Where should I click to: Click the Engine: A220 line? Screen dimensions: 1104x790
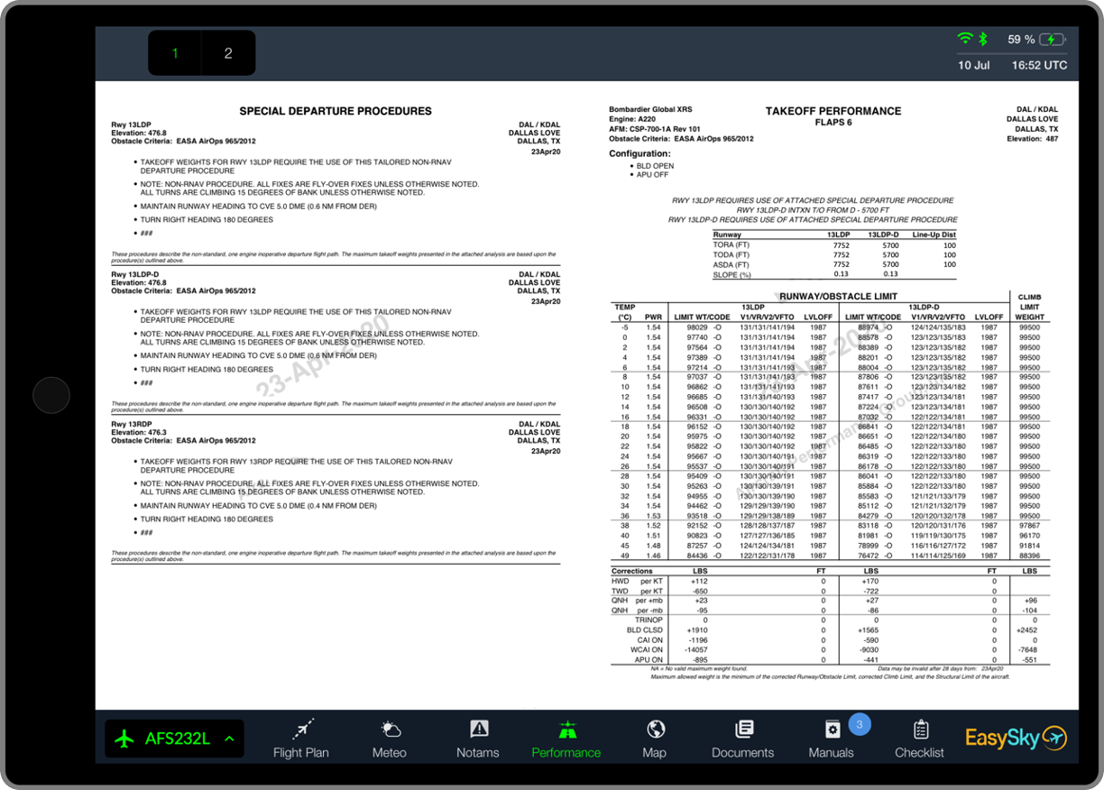pyautogui.click(x=632, y=119)
